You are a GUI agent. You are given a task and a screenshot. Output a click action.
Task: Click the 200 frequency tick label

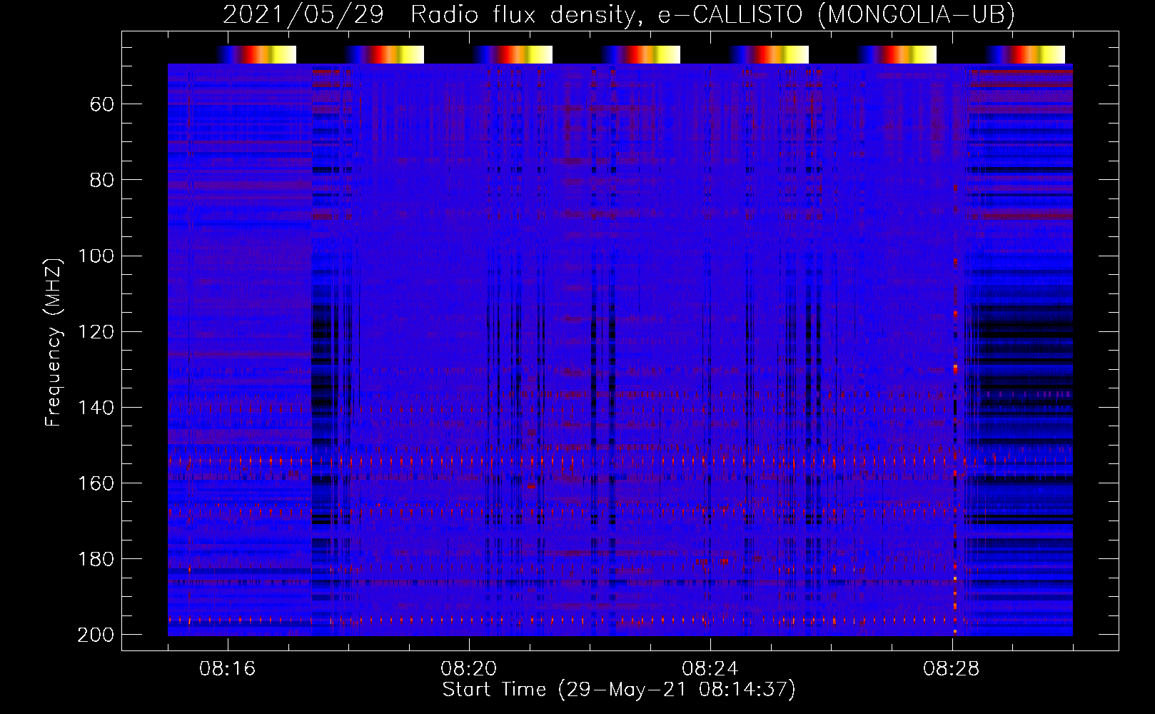pyautogui.click(x=96, y=634)
